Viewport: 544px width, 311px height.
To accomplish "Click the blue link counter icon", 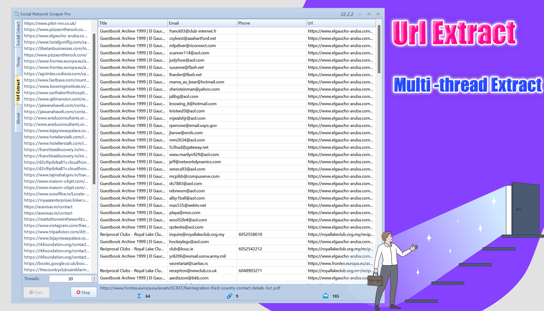I will (x=229, y=296).
